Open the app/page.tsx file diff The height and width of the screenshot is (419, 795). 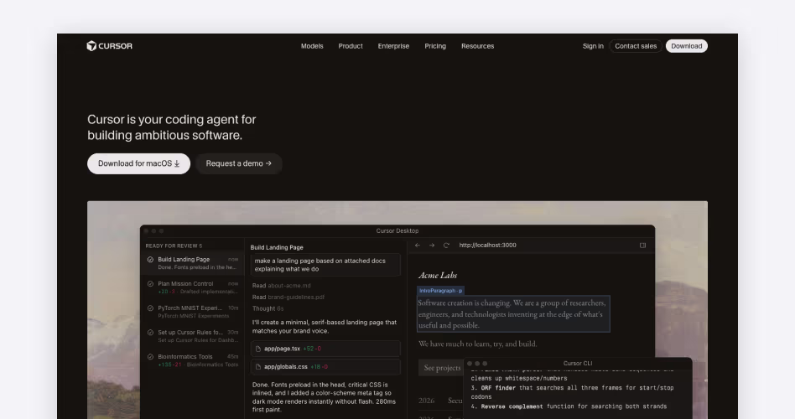click(x=325, y=349)
